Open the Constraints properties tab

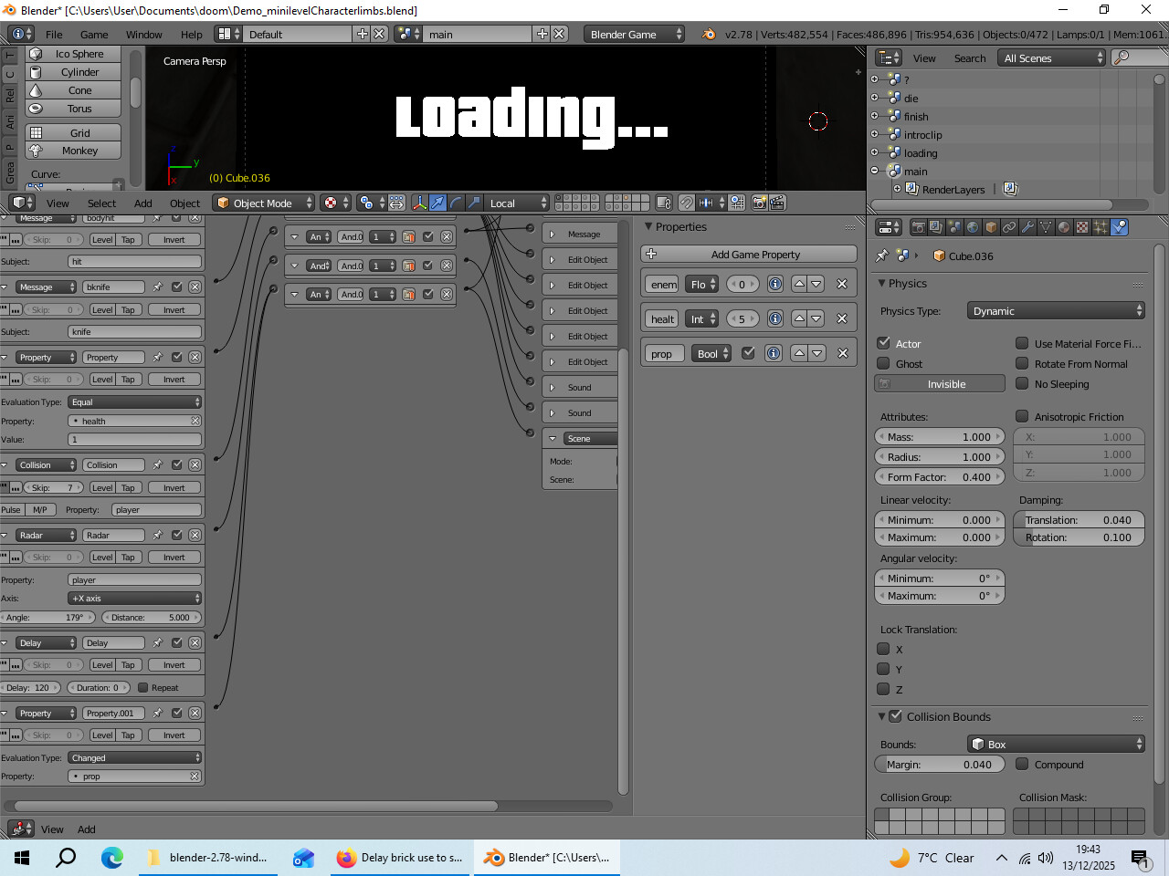[1009, 227]
